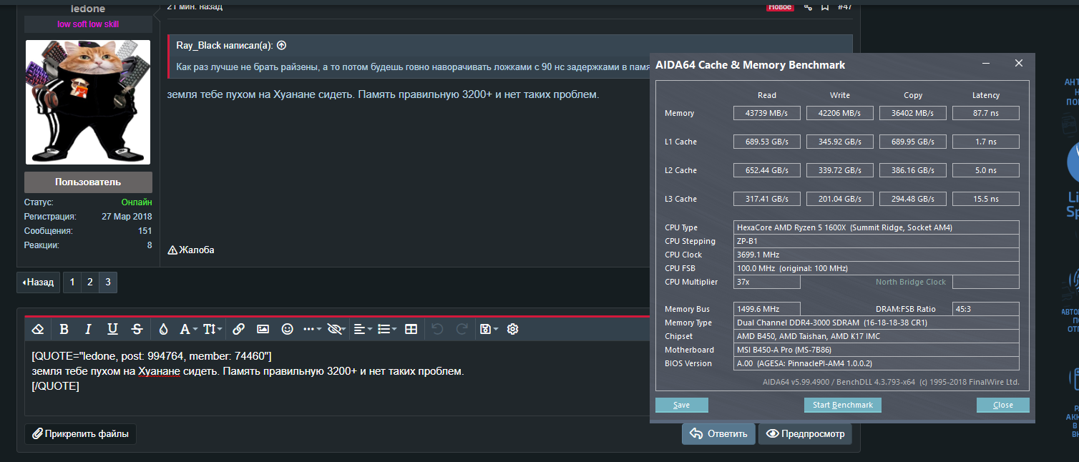1079x462 pixels.
Task: Toggle bold formatting in the editor
Action: (64, 329)
